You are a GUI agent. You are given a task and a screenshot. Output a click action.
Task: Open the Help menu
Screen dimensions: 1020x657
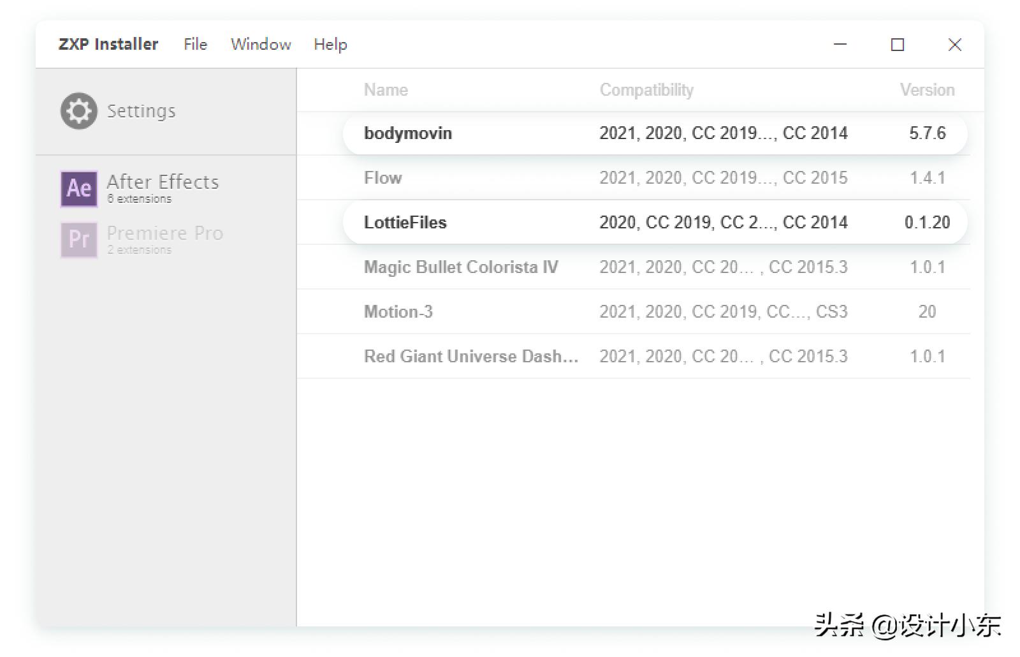pos(330,45)
